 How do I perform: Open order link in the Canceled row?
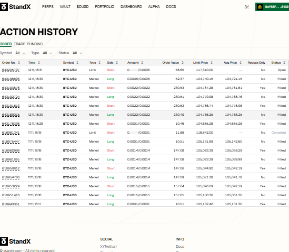[x=11, y=133]
